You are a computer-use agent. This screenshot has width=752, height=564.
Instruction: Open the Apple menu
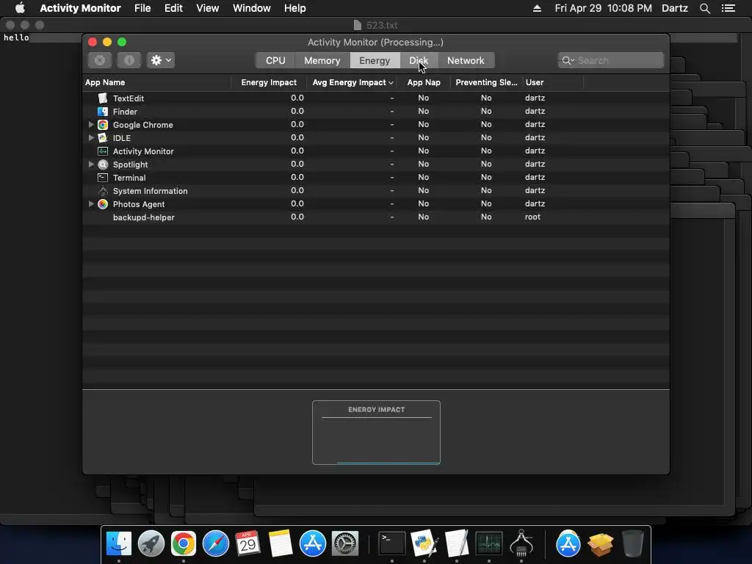coord(20,8)
